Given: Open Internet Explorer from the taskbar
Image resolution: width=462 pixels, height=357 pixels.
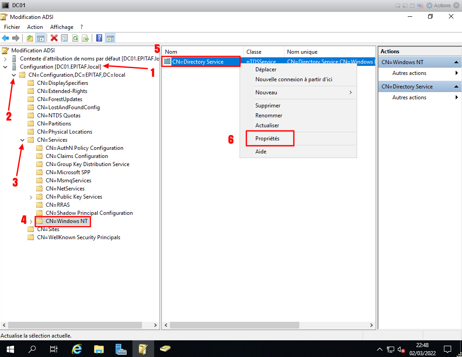Looking at the screenshot, I should (x=77, y=349).
